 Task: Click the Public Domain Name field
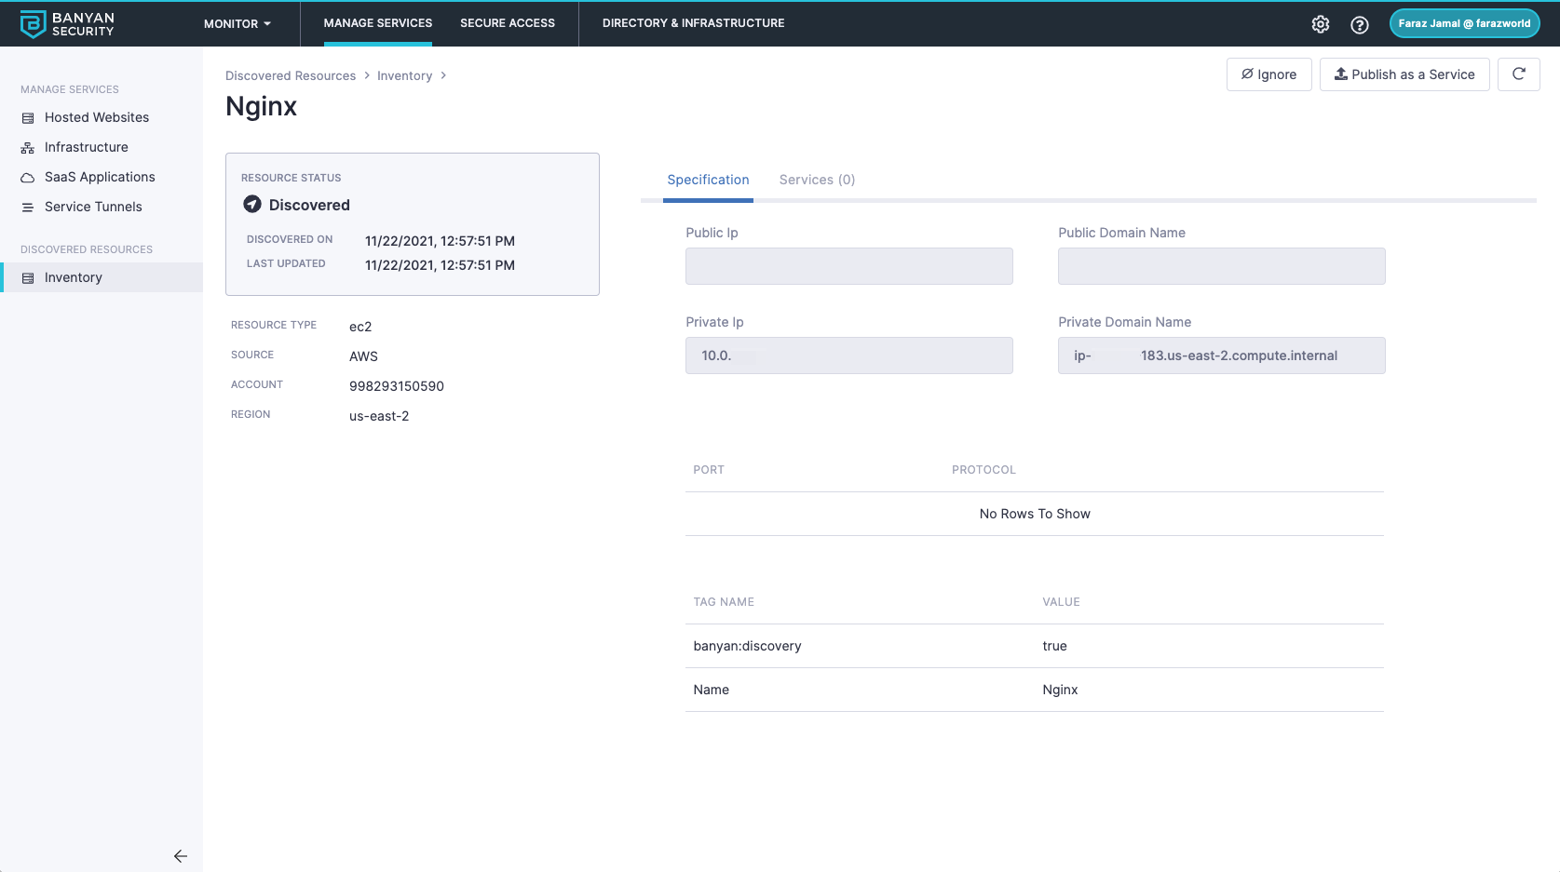(1222, 266)
